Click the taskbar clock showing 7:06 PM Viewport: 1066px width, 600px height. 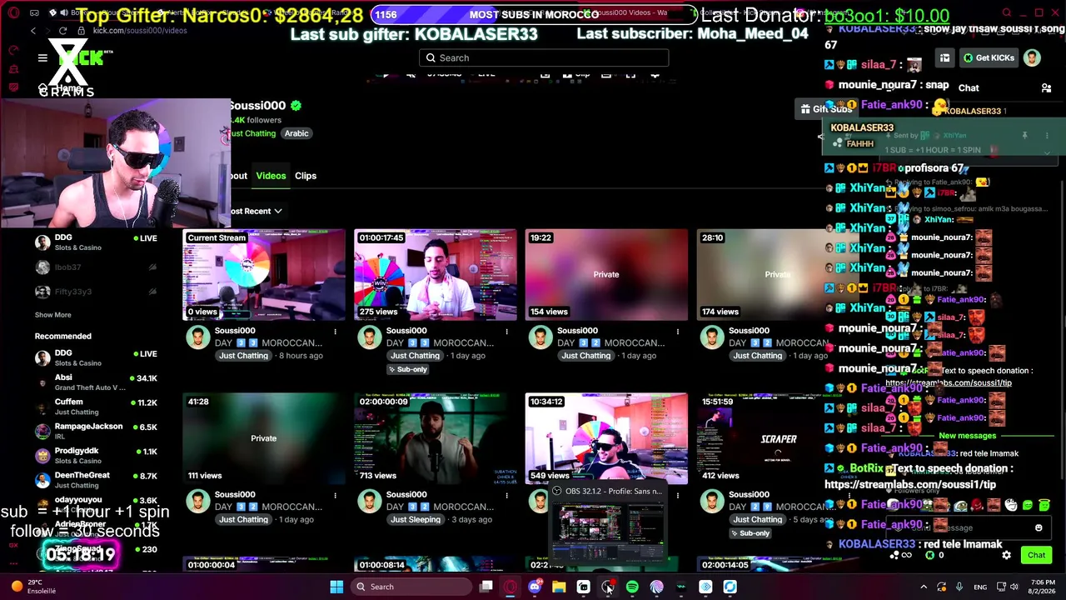click(x=1040, y=587)
